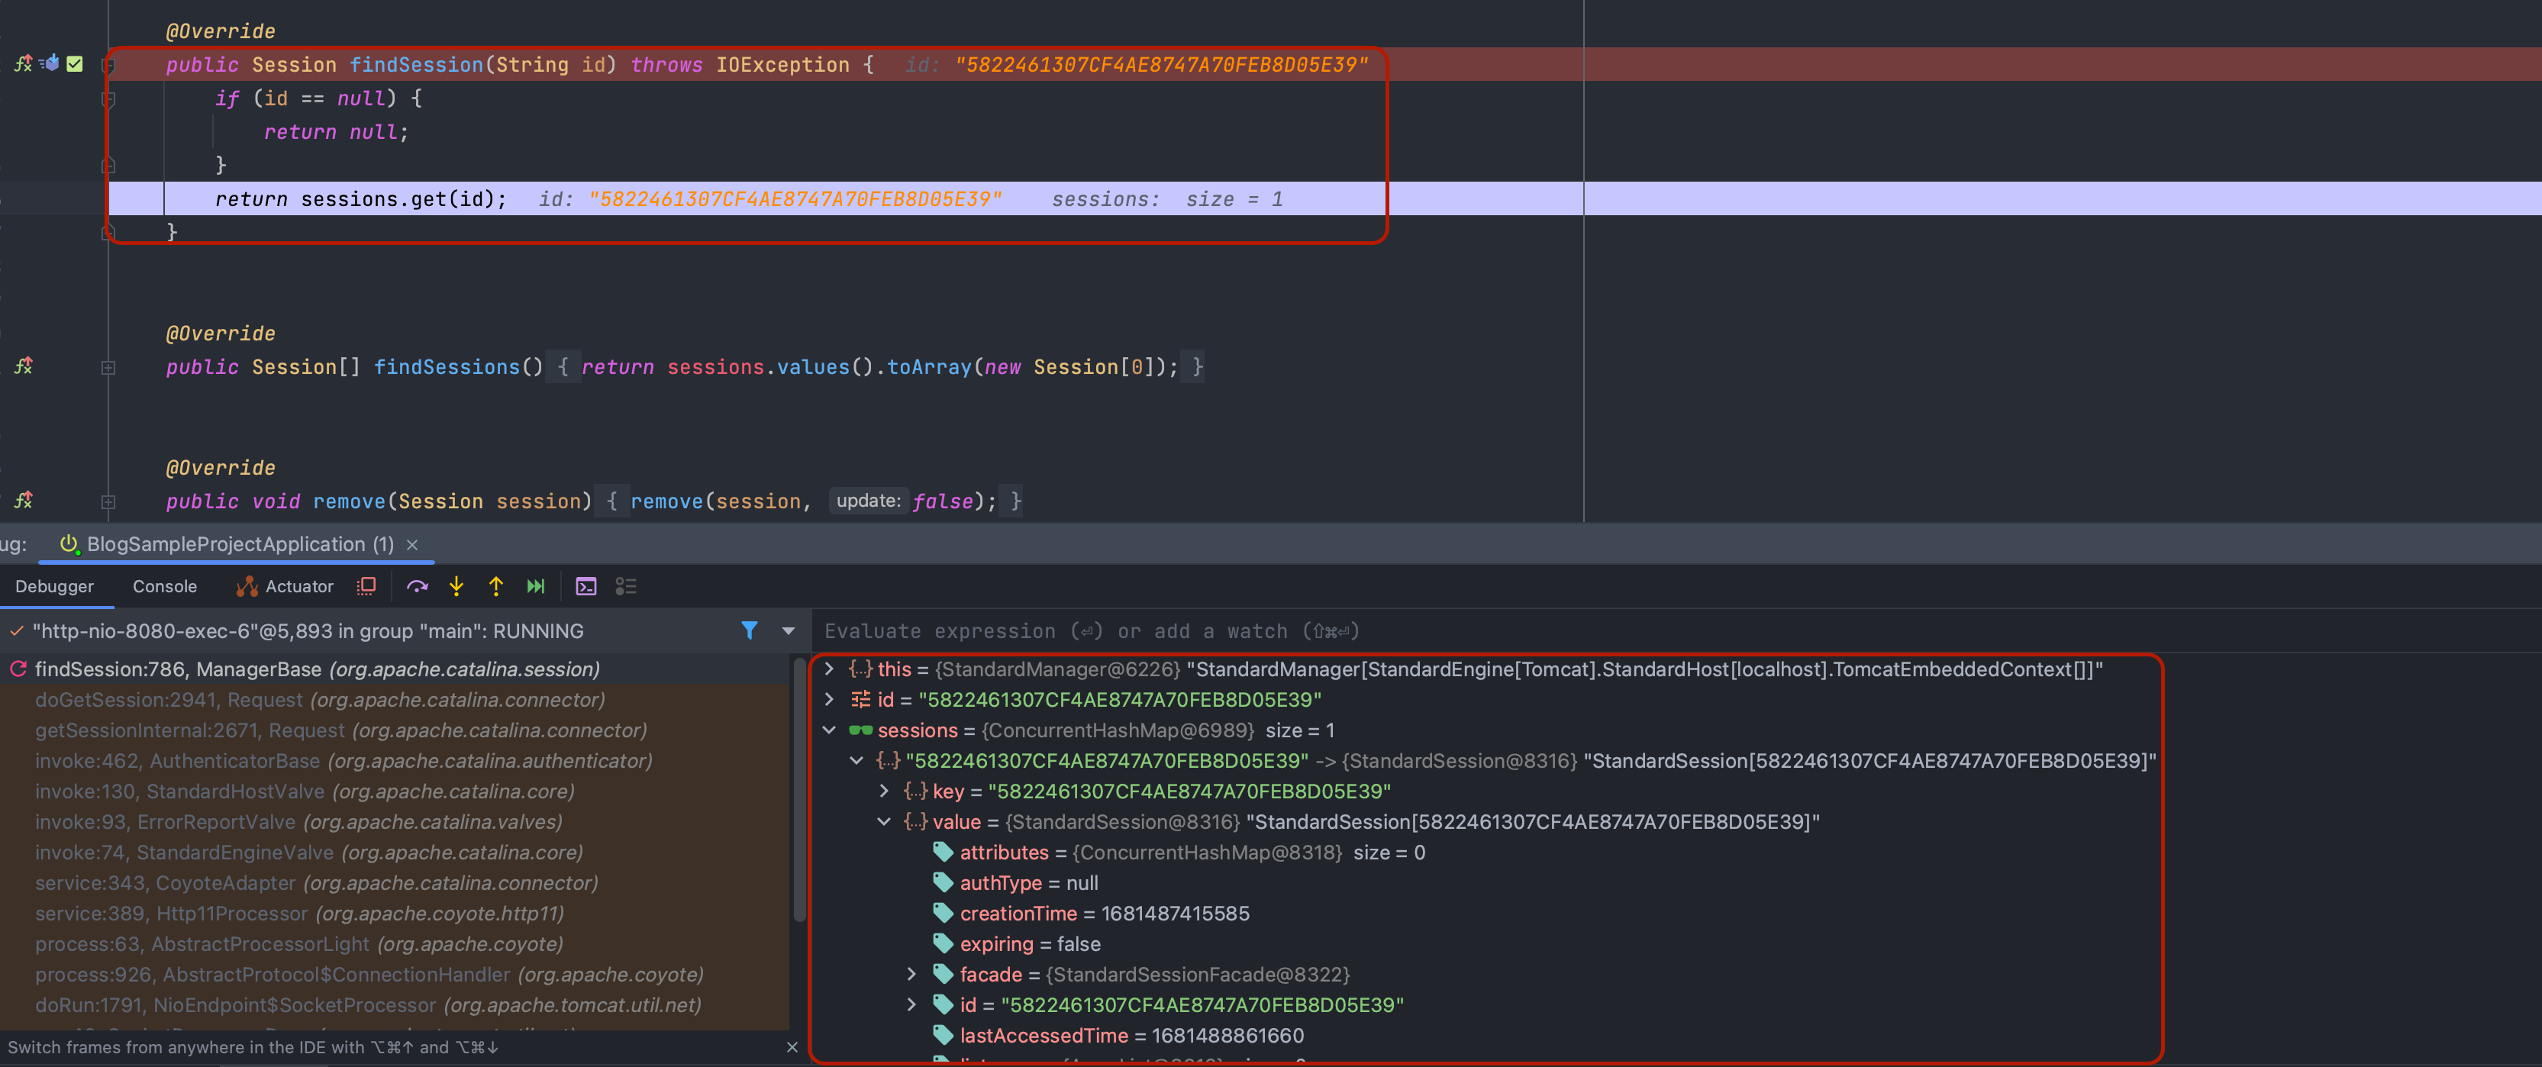Click the Run to Cursor green icon

click(535, 586)
